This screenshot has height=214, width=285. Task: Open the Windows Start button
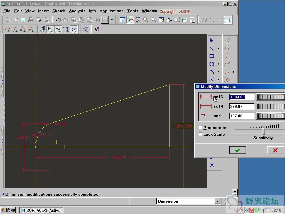(x=8, y=210)
